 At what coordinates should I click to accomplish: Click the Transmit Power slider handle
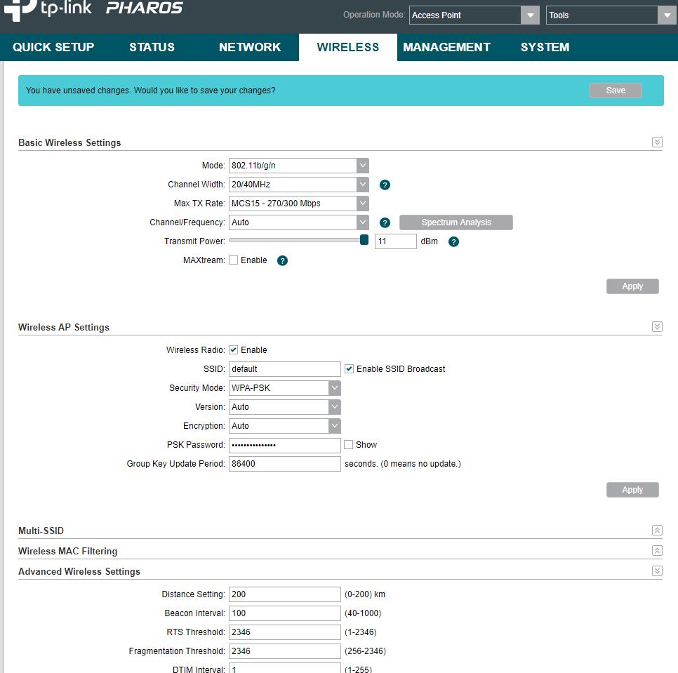(x=364, y=240)
